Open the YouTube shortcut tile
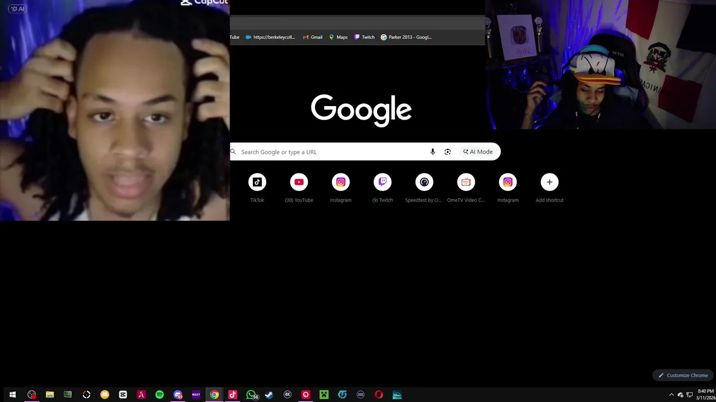 pyautogui.click(x=299, y=188)
